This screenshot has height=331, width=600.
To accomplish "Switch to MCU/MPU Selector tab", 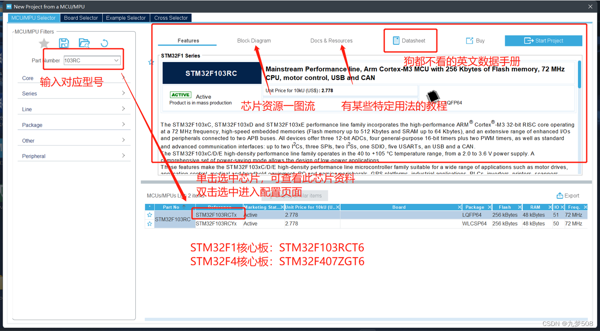I will click(x=33, y=18).
